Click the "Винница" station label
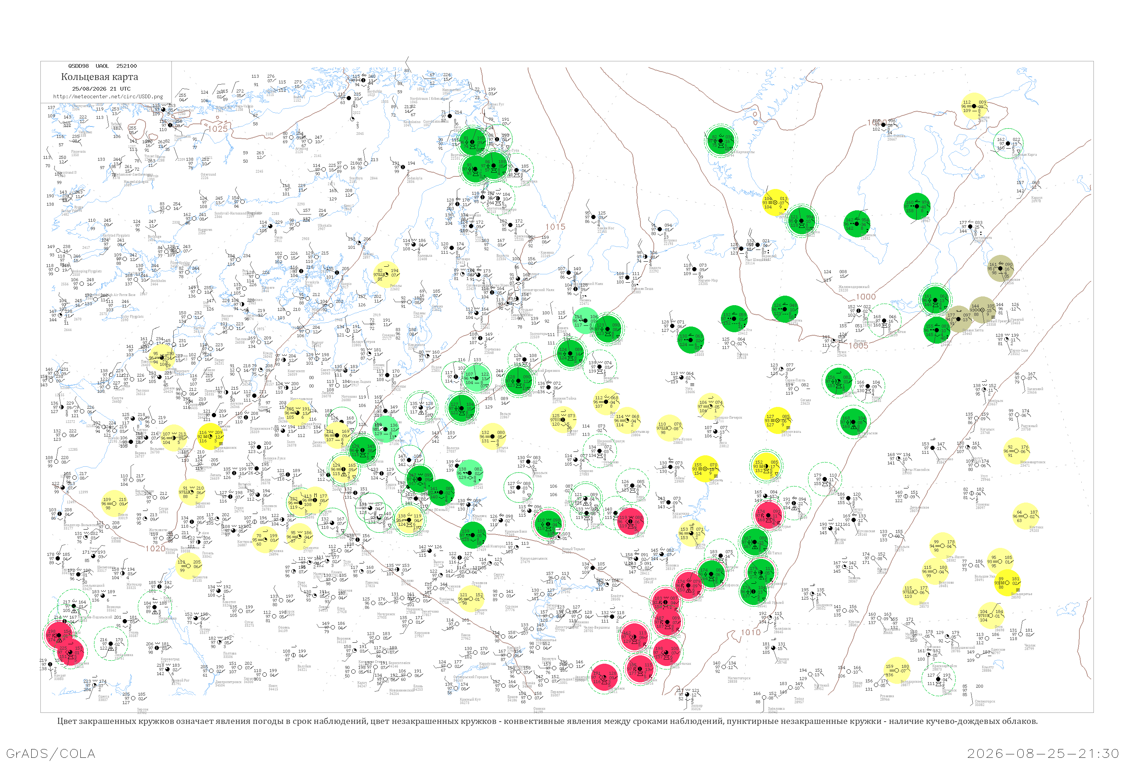The image size is (1143, 762). tap(113, 607)
